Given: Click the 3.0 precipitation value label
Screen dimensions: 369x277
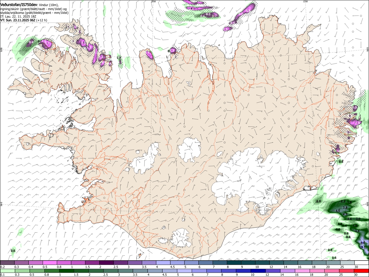Looking at the screenshot, I should tap(358, 219).
